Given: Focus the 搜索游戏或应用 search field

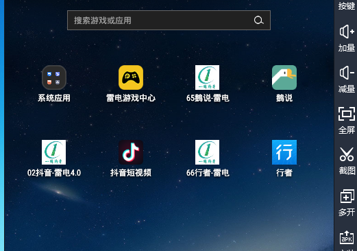Looking at the screenshot, I should click(x=169, y=20).
